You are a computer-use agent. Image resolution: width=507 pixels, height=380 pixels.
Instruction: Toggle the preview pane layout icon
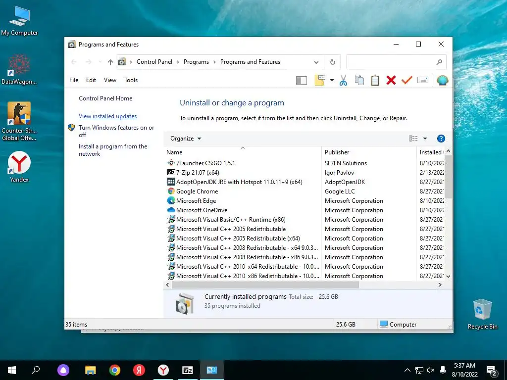pyautogui.click(x=302, y=80)
